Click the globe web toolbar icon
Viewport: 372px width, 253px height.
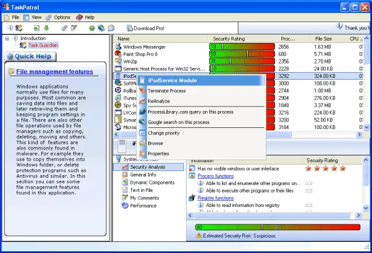101,28
